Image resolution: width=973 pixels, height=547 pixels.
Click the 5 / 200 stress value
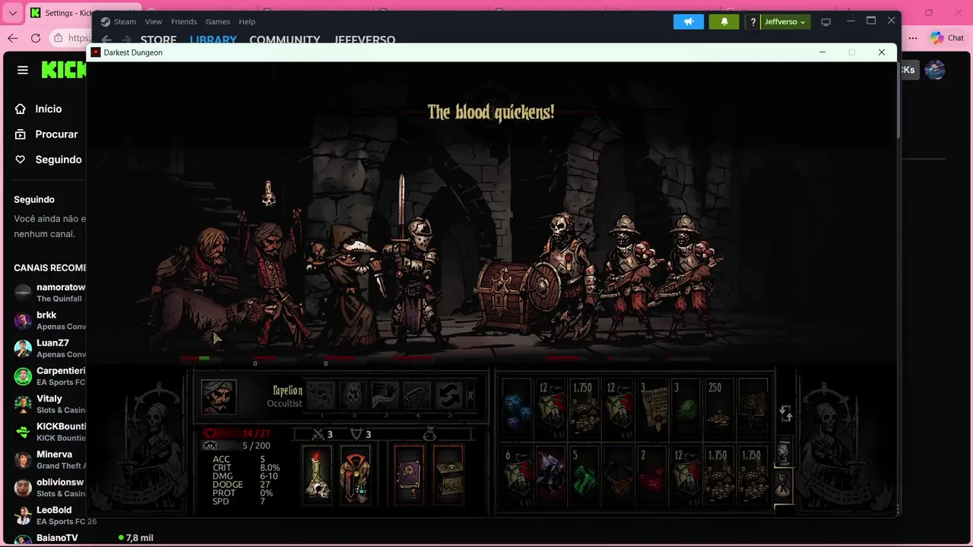[x=256, y=446]
